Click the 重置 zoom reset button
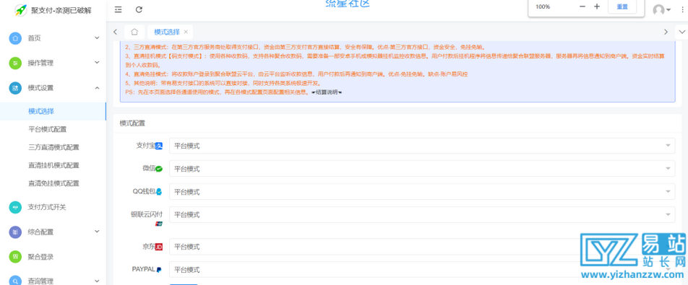 click(622, 6)
